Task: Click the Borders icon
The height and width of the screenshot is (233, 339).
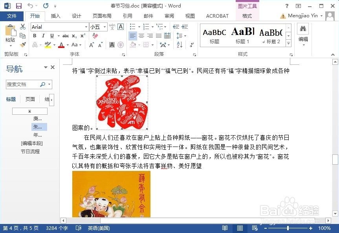Action: (x=146, y=45)
